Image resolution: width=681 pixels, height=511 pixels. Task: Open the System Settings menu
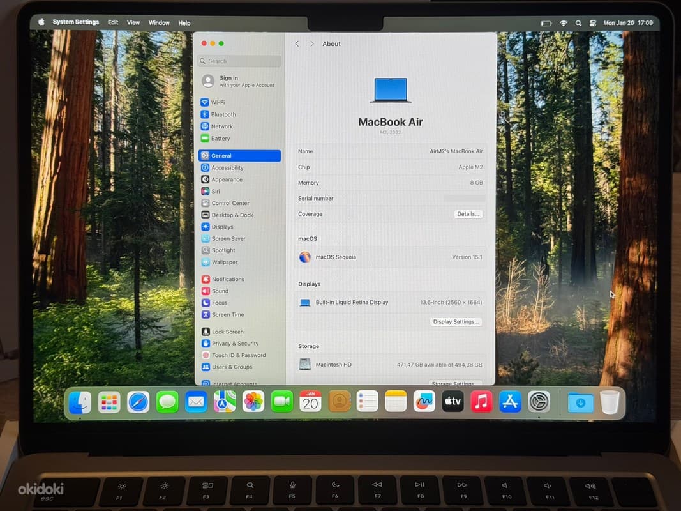pyautogui.click(x=75, y=22)
